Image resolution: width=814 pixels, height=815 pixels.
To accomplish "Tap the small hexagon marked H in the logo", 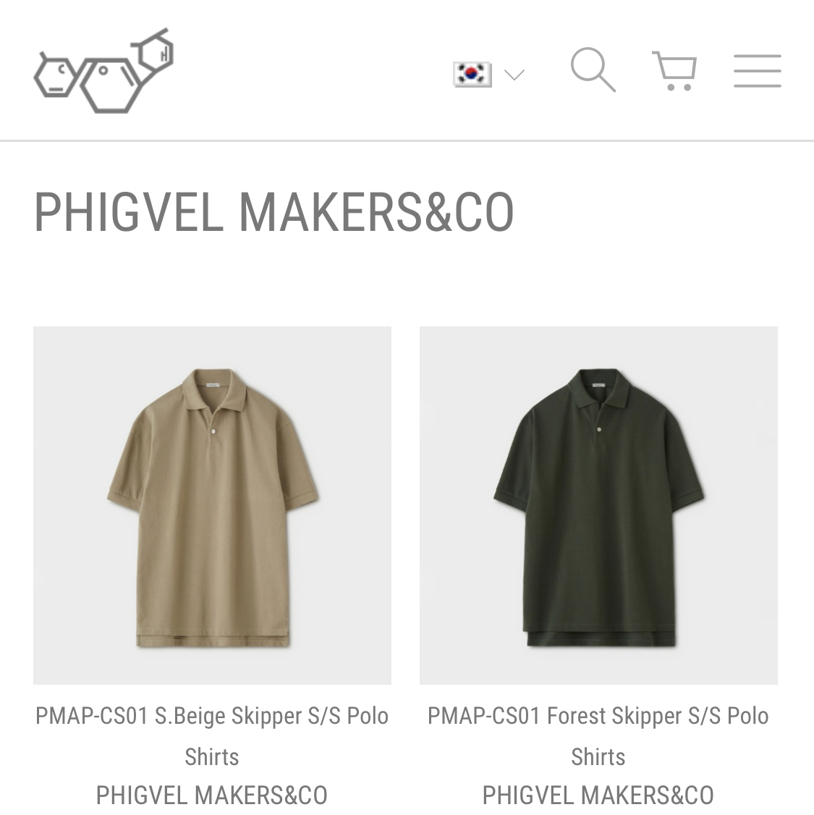I will click(156, 52).
